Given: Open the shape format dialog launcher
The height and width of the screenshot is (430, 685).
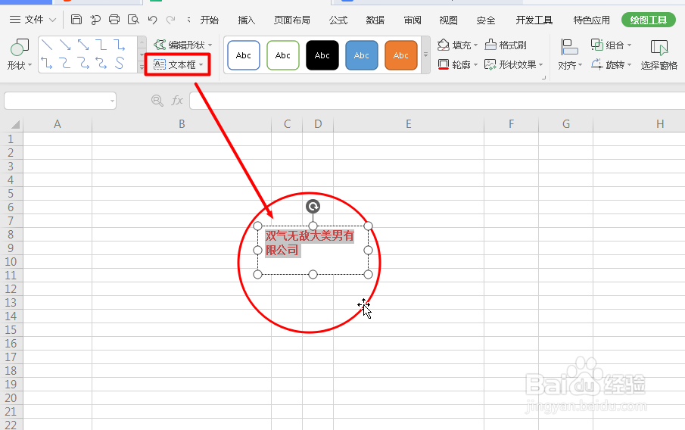Looking at the screenshot, I should click(x=544, y=78).
